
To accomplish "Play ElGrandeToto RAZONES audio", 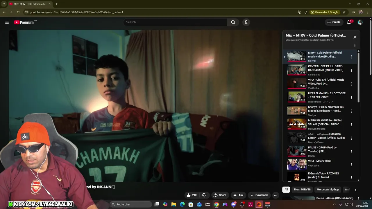I will (297, 177).
